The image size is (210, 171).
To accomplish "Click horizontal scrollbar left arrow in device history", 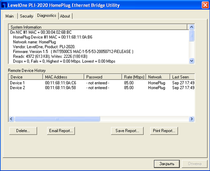I will 12,119.
